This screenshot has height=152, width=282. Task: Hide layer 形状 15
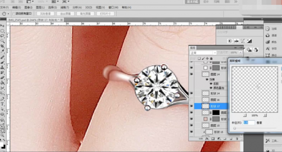pyautogui.click(x=191, y=132)
